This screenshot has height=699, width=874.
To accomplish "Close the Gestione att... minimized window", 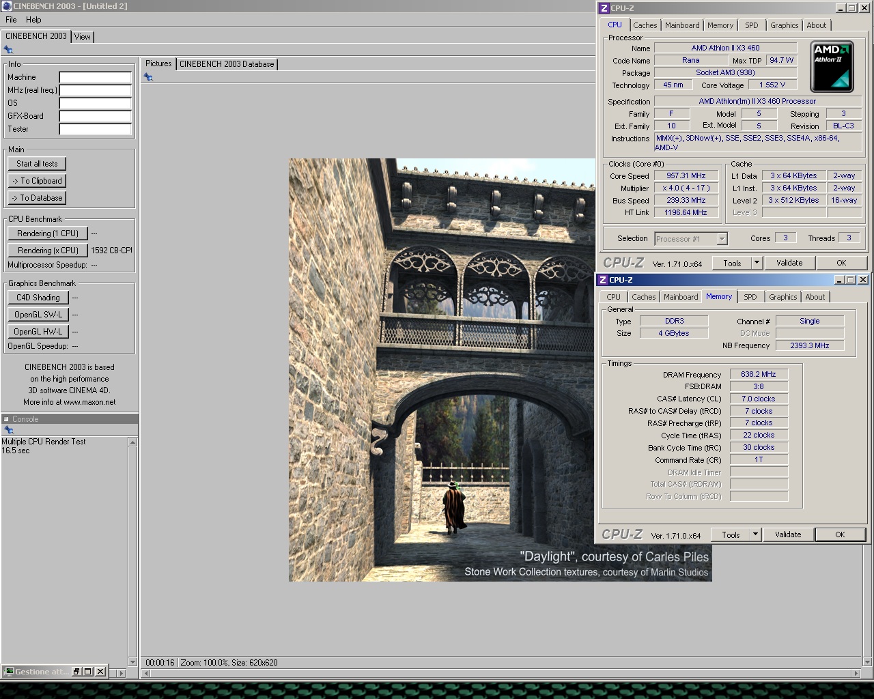I will 100,672.
